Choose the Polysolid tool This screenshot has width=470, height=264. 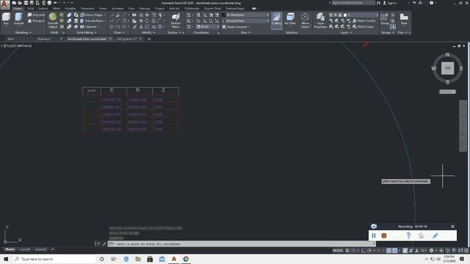(36, 15)
